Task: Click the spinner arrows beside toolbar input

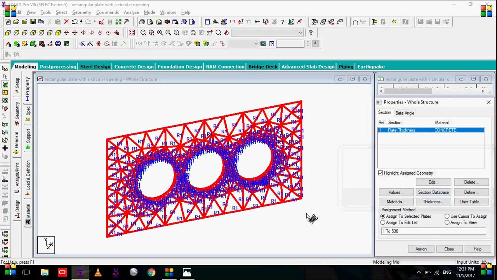Action: (x=308, y=44)
